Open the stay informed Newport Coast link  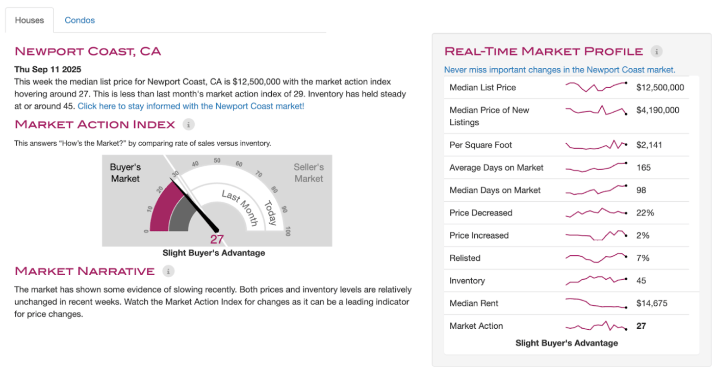click(191, 106)
